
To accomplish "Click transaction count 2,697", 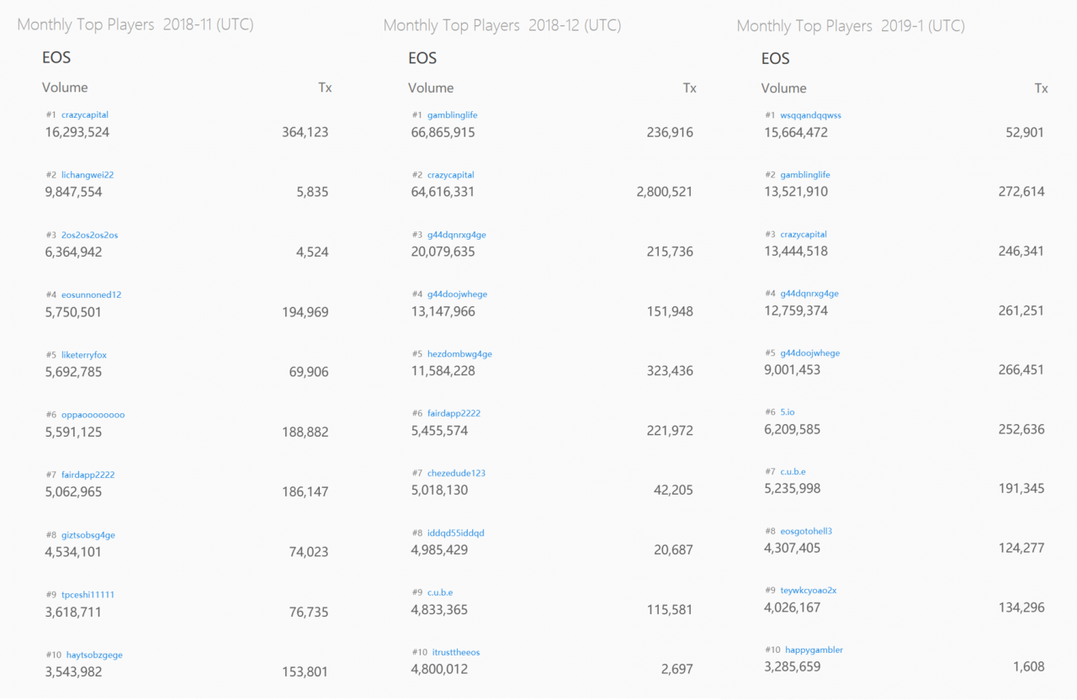I will tap(677, 670).
